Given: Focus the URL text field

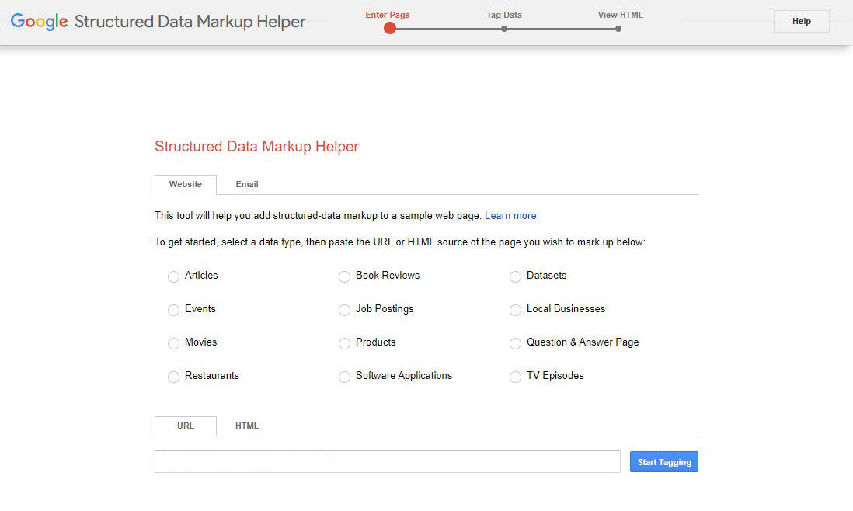Looking at the screenshot, I should point(388,461).
